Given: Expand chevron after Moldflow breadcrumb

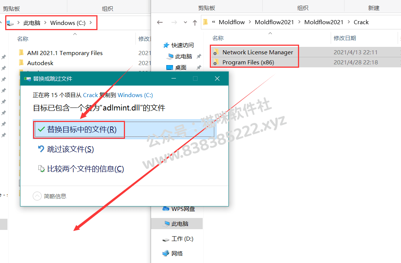Looking at the screenshot, I should pos(250,22).
